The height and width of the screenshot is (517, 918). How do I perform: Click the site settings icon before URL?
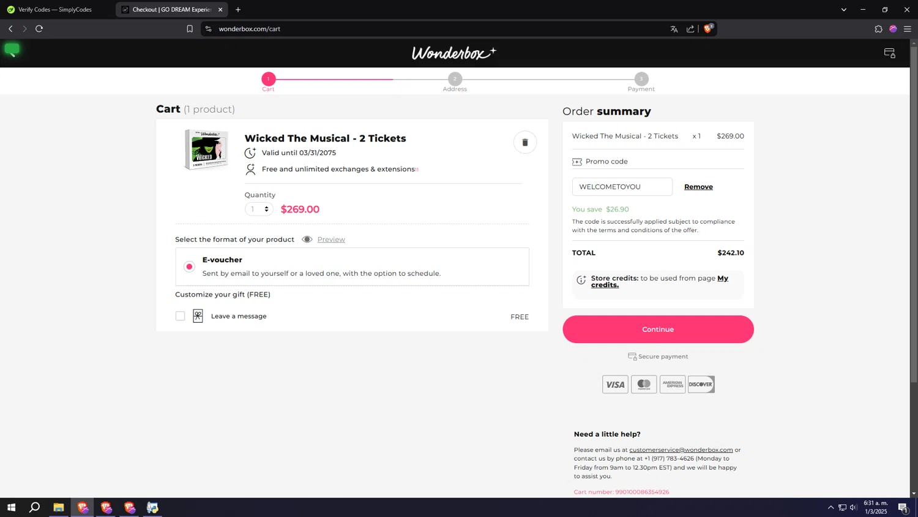click(x=209, y=29)
